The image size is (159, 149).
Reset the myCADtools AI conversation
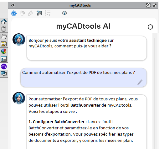point(150,27)
